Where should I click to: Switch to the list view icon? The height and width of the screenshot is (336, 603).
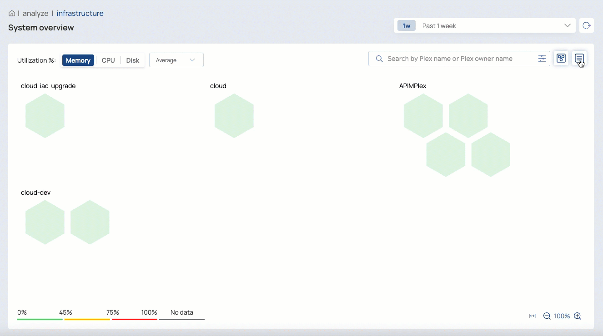[579, 58]
